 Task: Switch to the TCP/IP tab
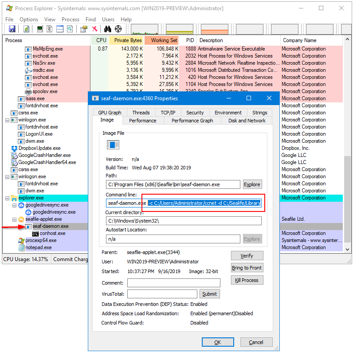(168, 113)
